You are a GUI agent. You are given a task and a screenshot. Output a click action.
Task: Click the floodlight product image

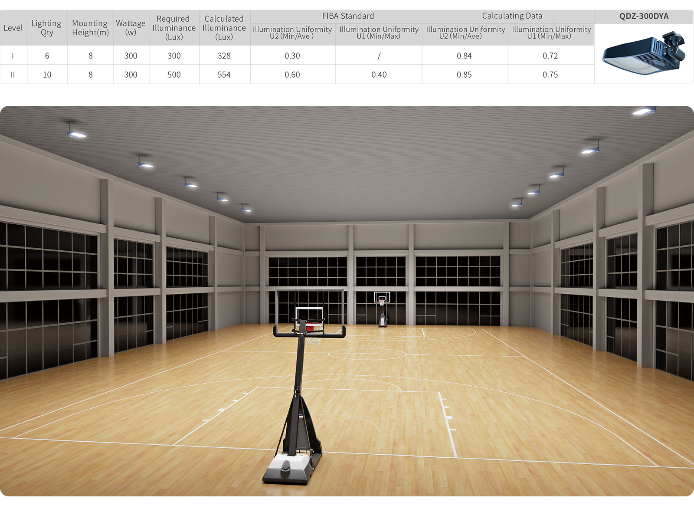click(x=644, y=54)
